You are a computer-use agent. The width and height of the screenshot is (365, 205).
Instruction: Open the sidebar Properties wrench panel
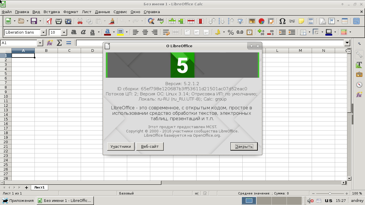tap(359, 55)
